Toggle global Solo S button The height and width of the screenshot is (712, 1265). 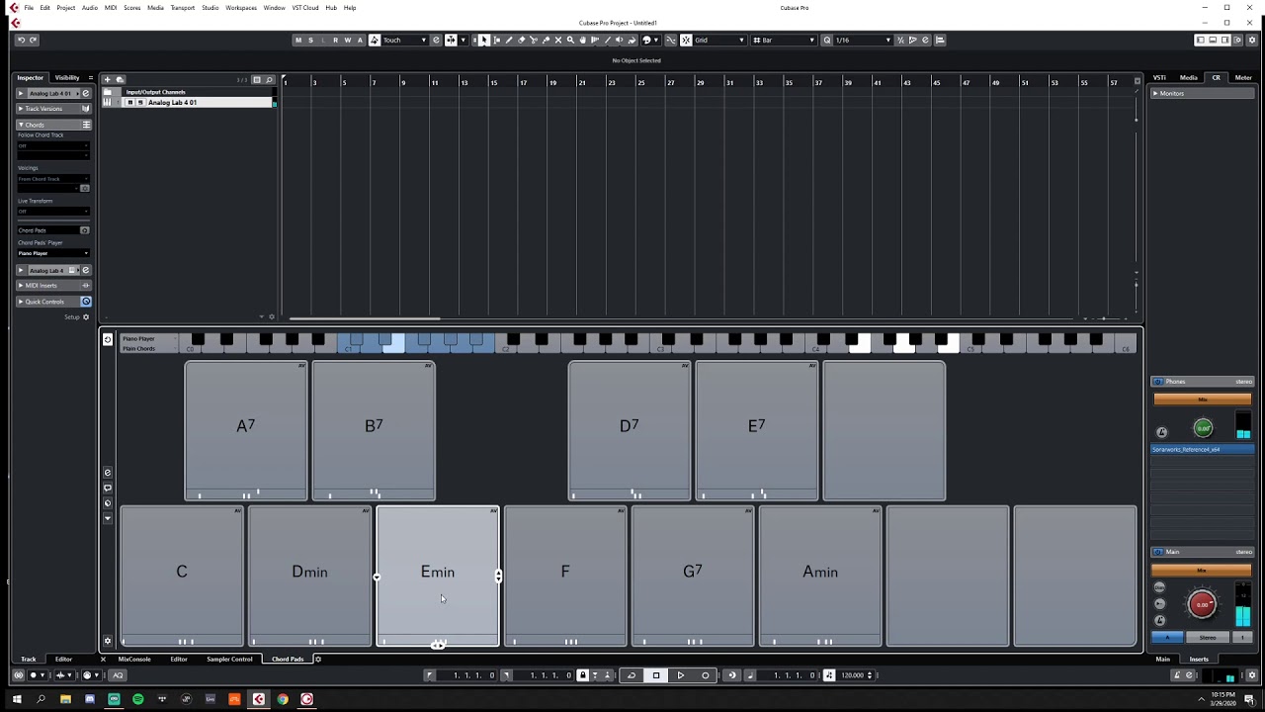click(x=310, y=40)
